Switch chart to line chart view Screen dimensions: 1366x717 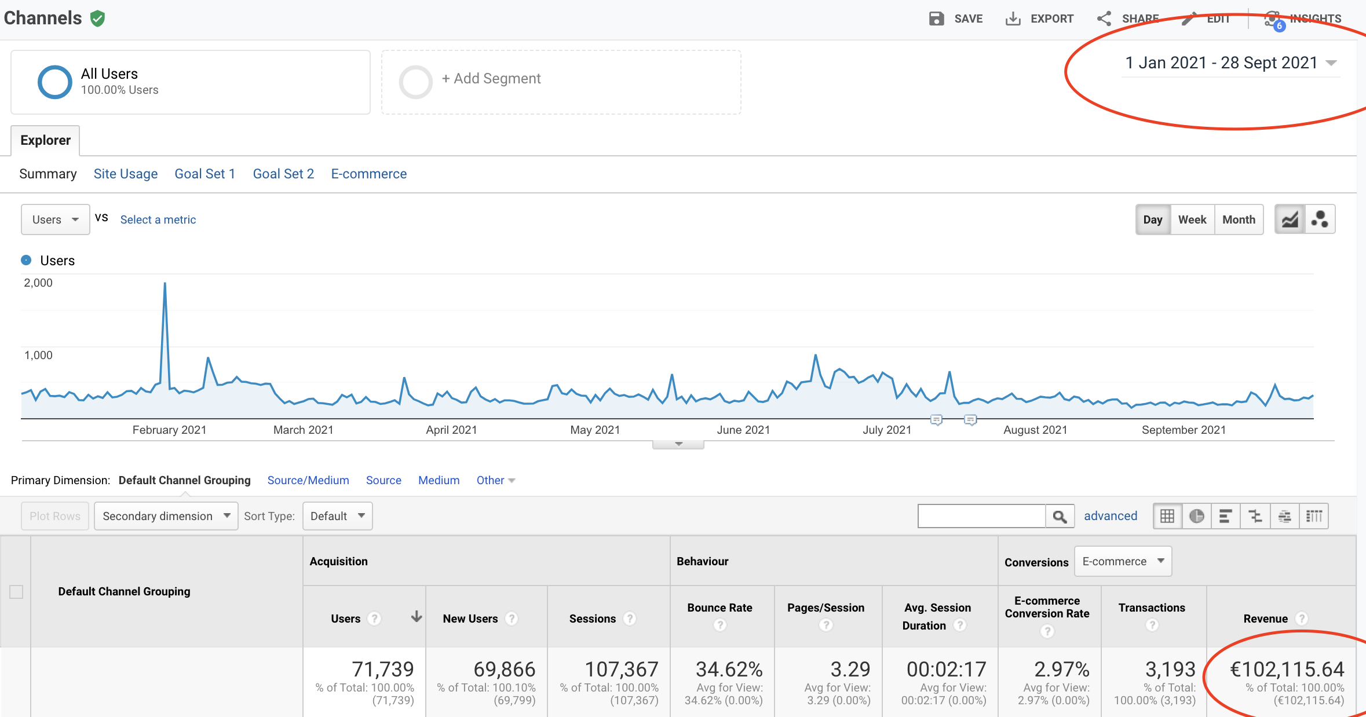coord(1290,220)
